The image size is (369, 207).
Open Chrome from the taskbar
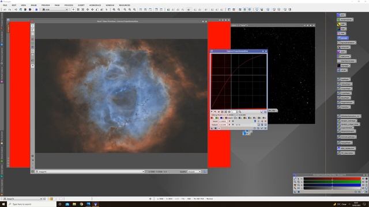(81, 204)
